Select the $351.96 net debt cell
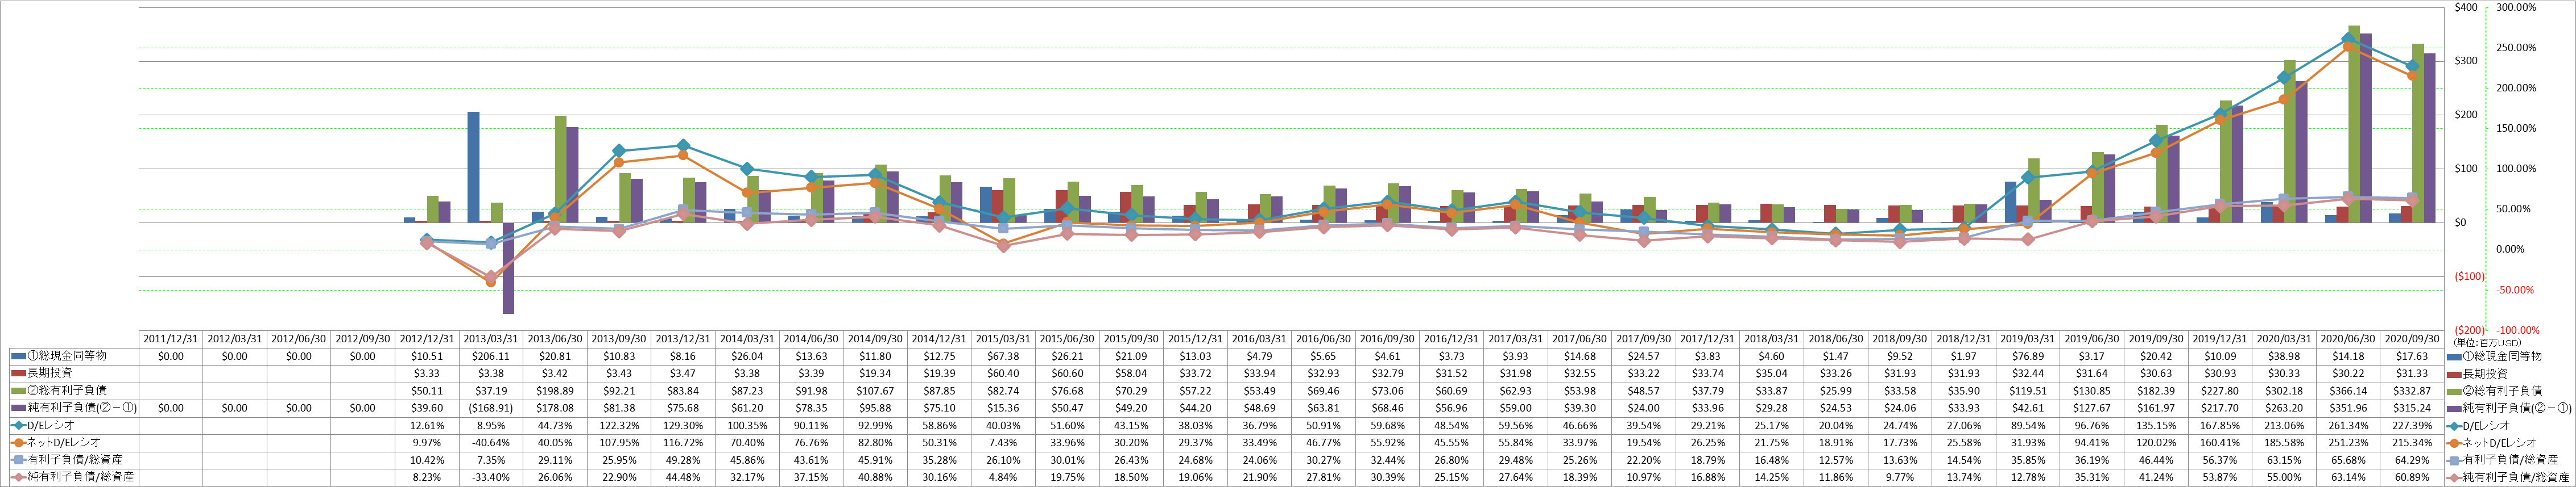 [x=2347, y=407]
